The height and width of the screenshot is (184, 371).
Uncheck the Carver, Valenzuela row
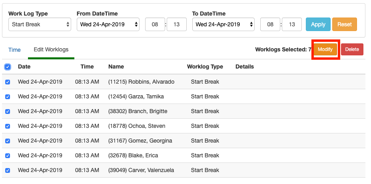tap(8, 170)
